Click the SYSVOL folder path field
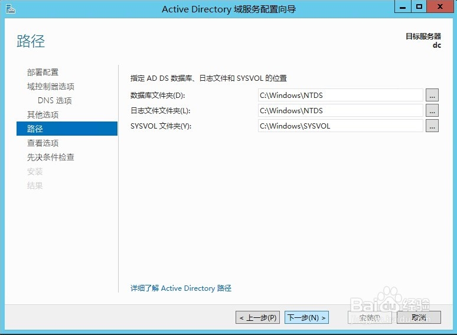This screenshot has height=335, width=457. (341, 126)
